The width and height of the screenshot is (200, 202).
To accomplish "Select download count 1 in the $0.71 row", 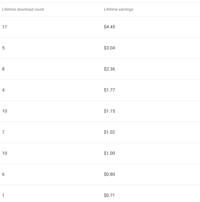I will (x=3, y=195).
